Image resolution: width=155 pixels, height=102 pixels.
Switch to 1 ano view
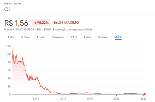tap(87, 37)
